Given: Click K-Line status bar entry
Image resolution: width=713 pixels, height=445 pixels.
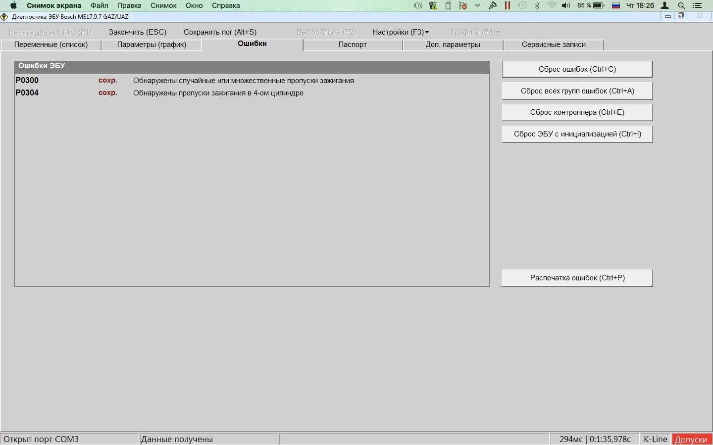Looking at the screenshot, I should point(655,439).
